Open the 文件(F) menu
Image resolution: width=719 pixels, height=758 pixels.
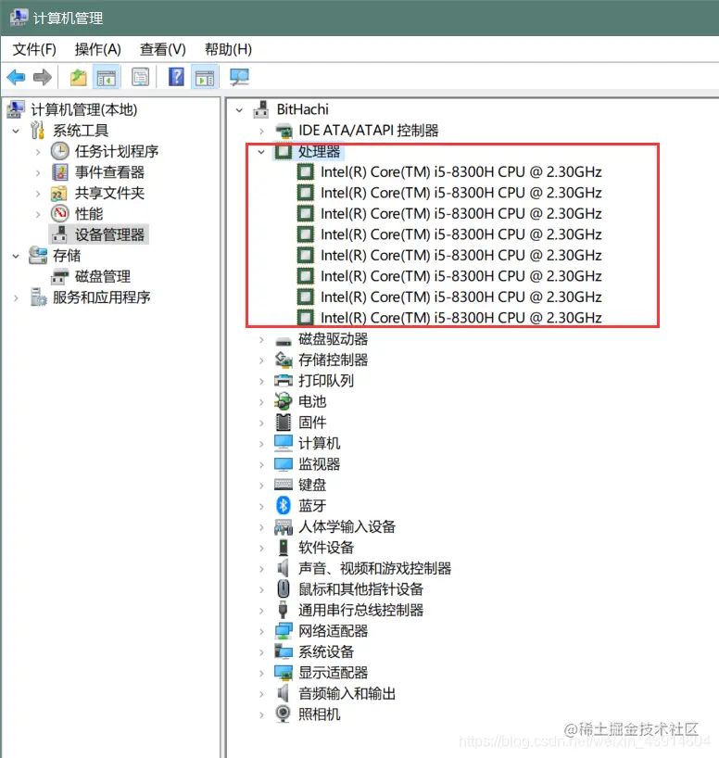coord(34,49)
